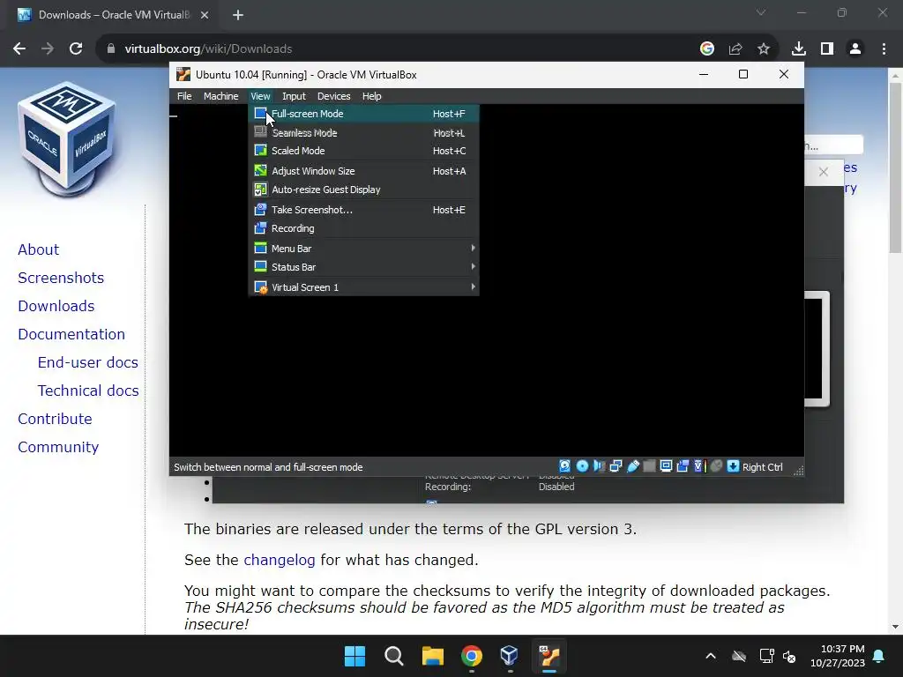Select Full-screen Mode Host+F entry

pyautogui.click(x=363, y=114)
